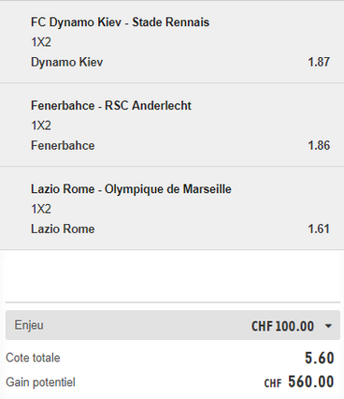Expand the Enjeu stake dropdown arrow

(328, 326)
